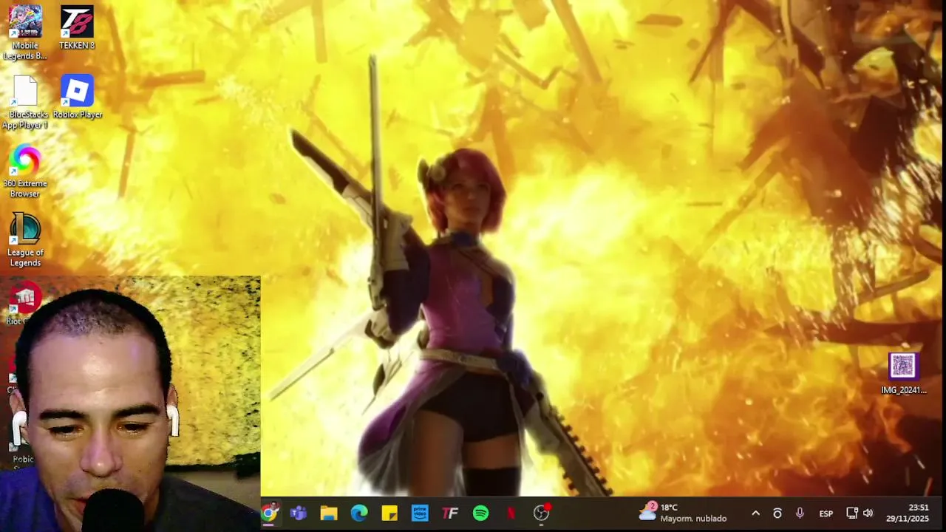Open the volume speaker icon
This screenshot has width=946, height=532.
tap(868, 514)
